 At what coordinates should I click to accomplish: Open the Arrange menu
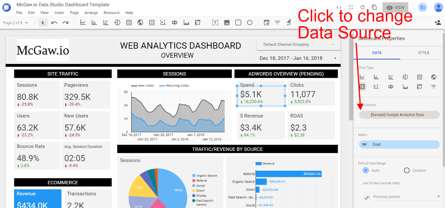pos(91,13)
